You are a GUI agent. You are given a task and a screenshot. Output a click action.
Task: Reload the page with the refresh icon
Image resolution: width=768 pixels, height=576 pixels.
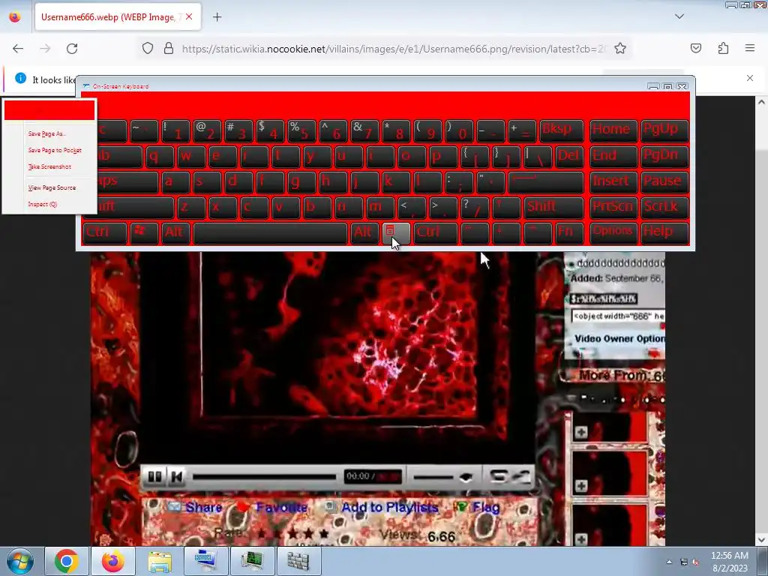click(x=72, y=49)
